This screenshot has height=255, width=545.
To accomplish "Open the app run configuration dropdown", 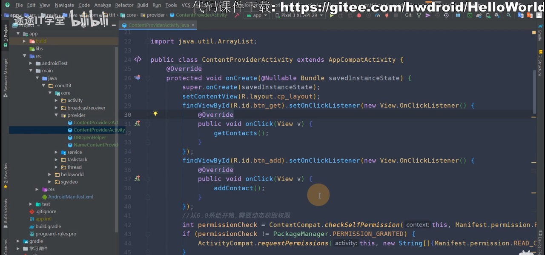I will pyautogui.click(x=257, y=15).
